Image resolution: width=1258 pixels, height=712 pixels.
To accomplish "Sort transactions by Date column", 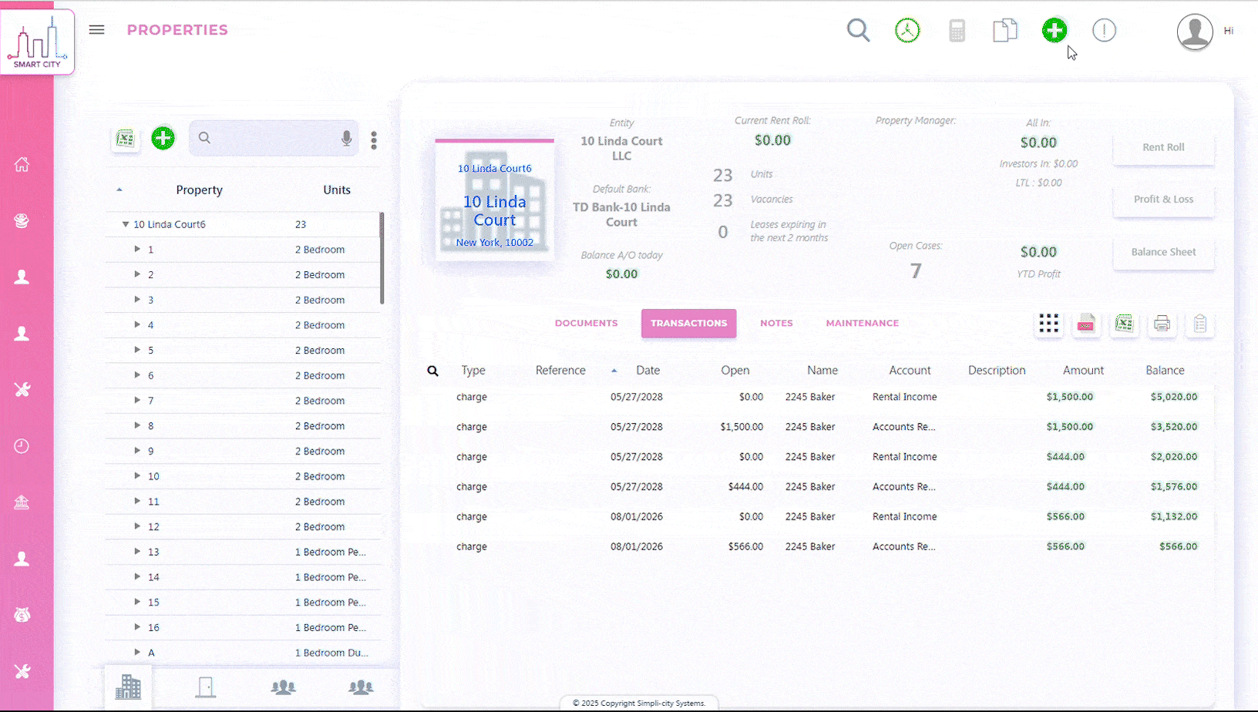I will coord(647,371).
